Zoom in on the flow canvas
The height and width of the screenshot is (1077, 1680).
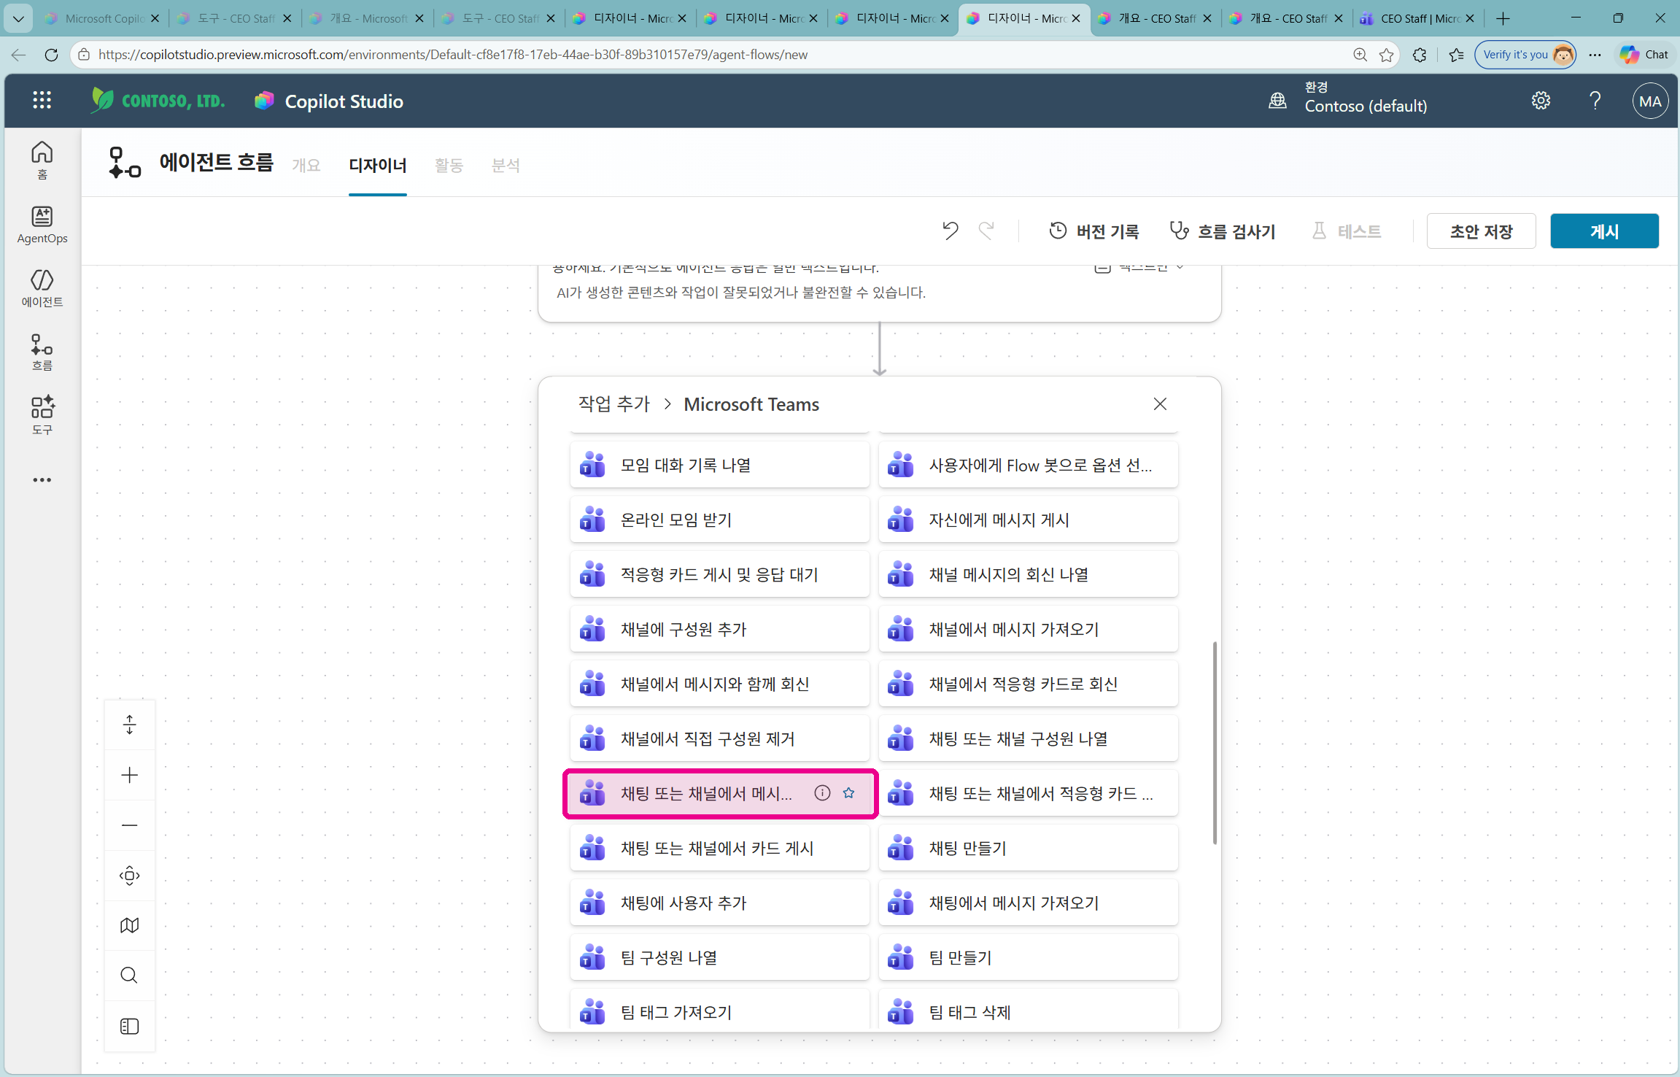pyautogui.click(x=130, y=775)
